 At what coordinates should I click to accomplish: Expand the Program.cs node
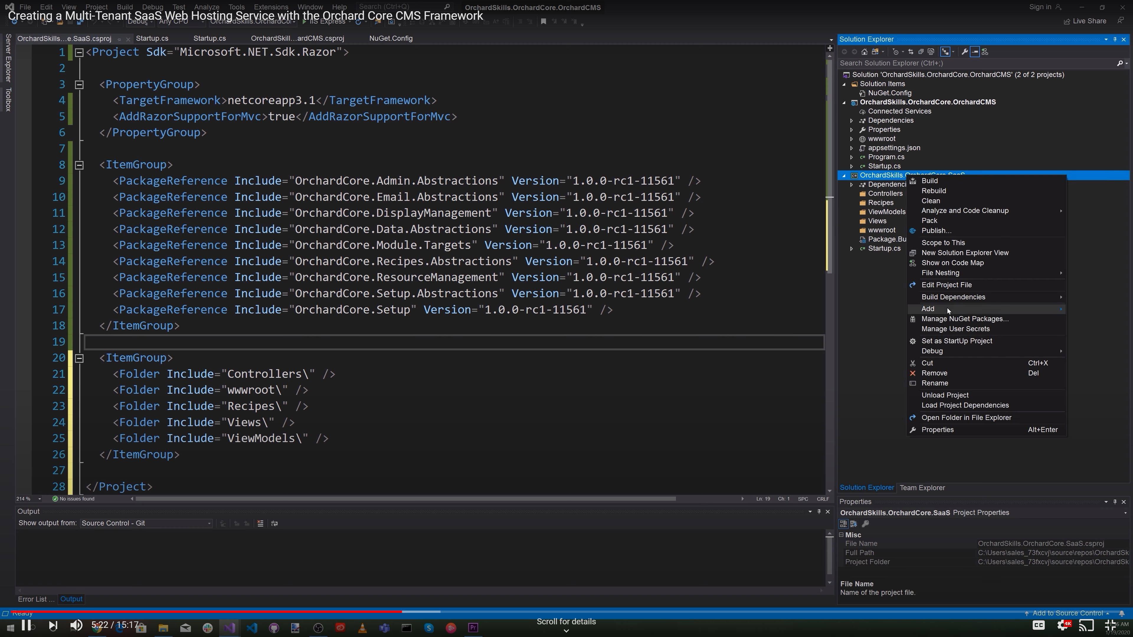pyautogui.click(x=852, y=157)
